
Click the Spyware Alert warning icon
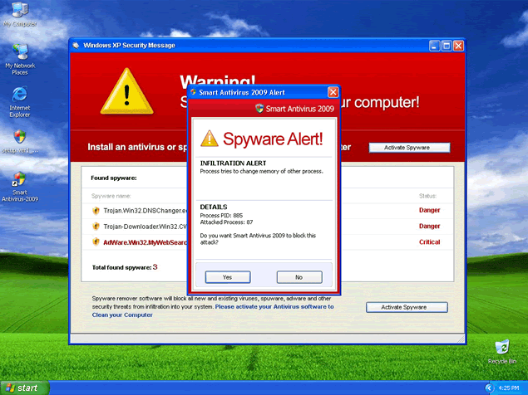210,138
